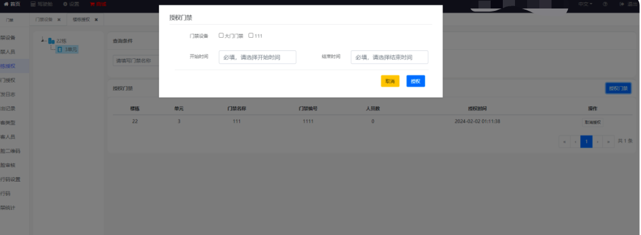This screenshot has height=235, width=641.
Task: Open the sidebar item ending in 客类型
Action: 8,123
